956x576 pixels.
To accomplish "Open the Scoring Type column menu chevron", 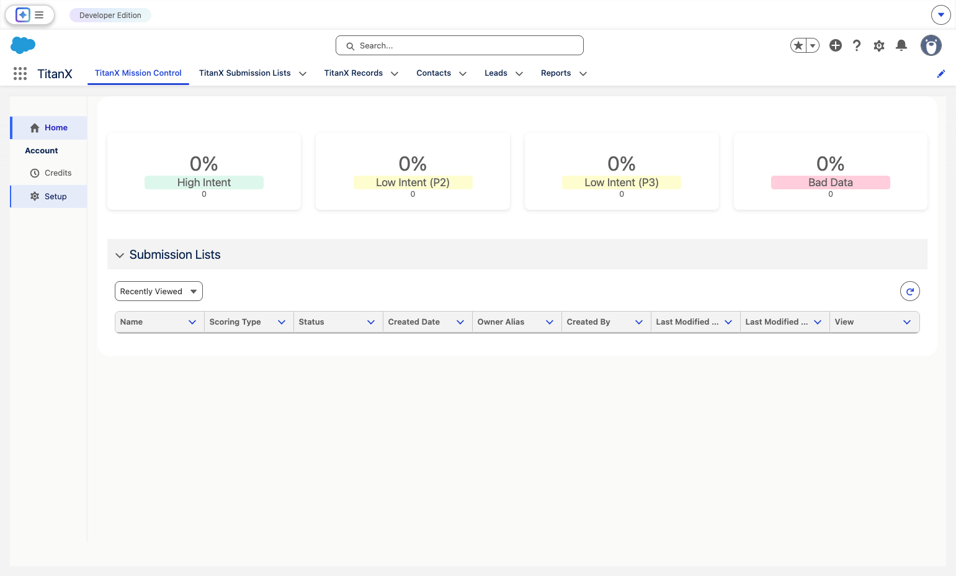I will click(282, 322).
